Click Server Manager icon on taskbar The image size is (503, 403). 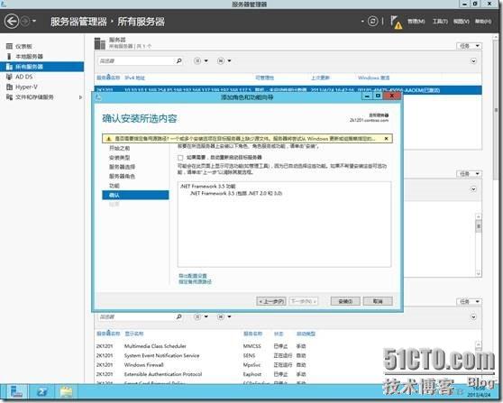pos(16,392)
